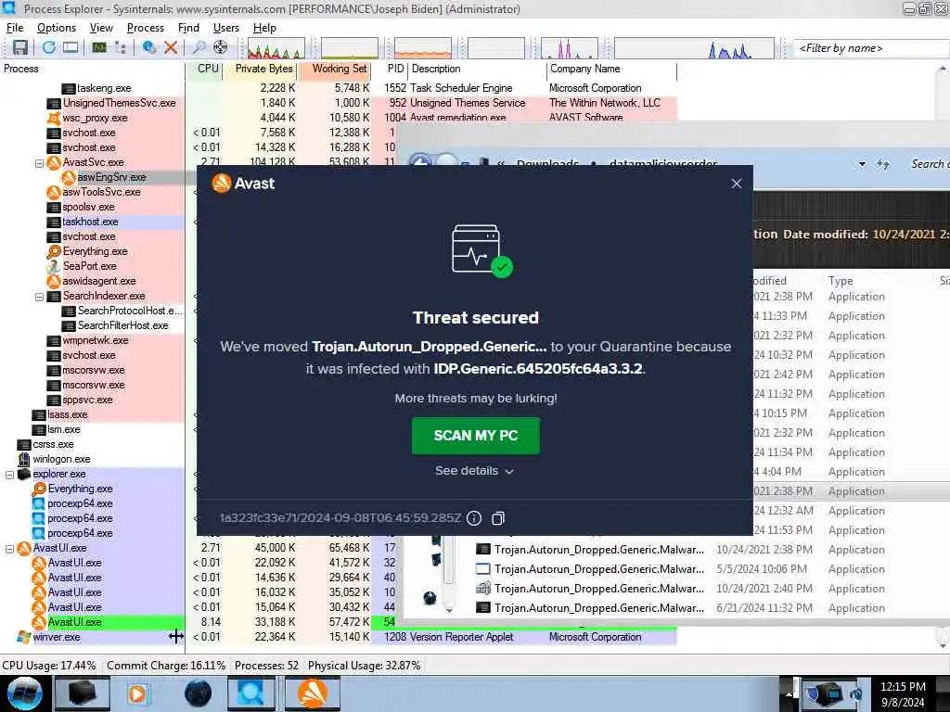Click the Avast logo in the dialog header
This screenshot has height=712, width=950.
point(243,184)
